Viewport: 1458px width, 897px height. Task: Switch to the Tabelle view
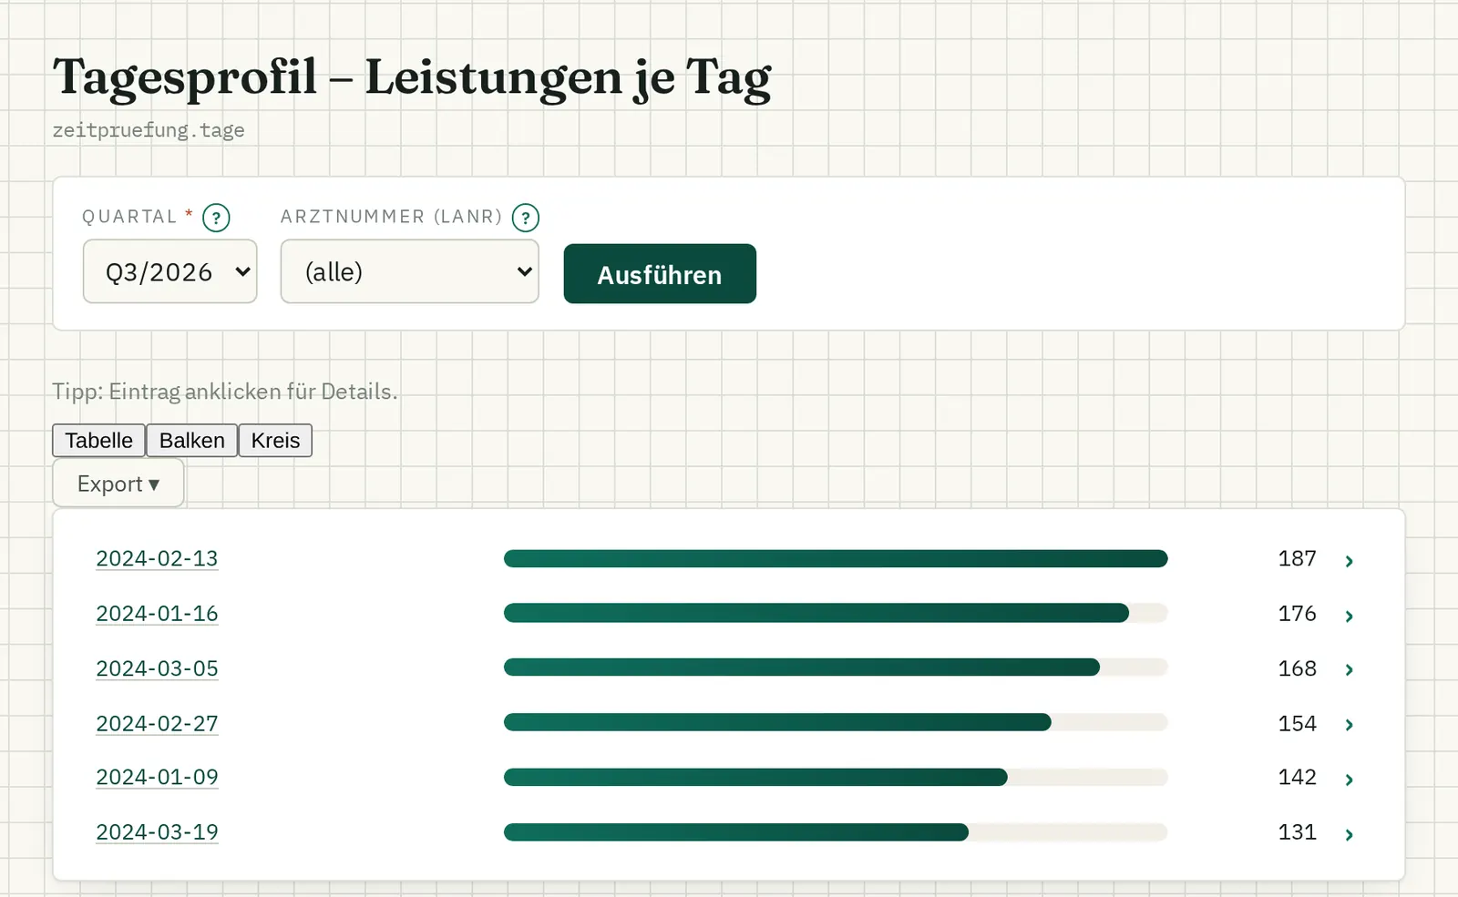(x=98, y=441)
